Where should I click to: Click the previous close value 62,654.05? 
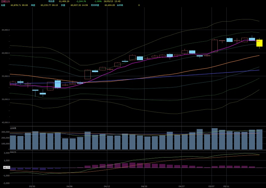[x=110, y=5]
